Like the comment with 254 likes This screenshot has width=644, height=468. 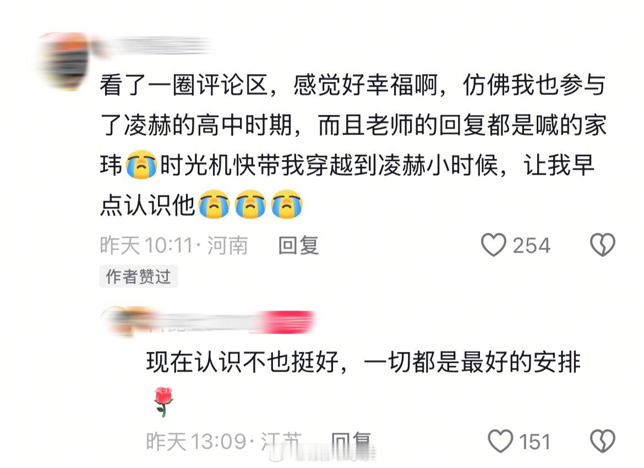pyautogui.click(x=493, y=245)
